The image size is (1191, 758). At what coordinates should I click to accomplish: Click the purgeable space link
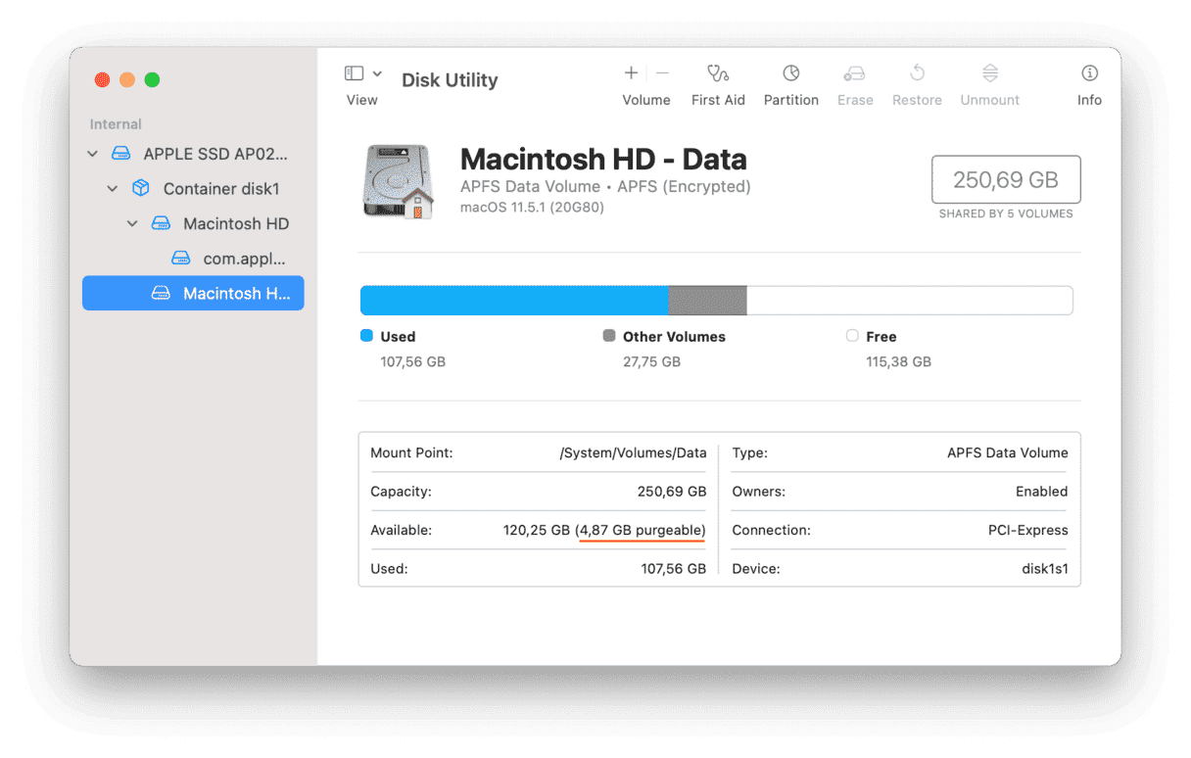[642, 530]
